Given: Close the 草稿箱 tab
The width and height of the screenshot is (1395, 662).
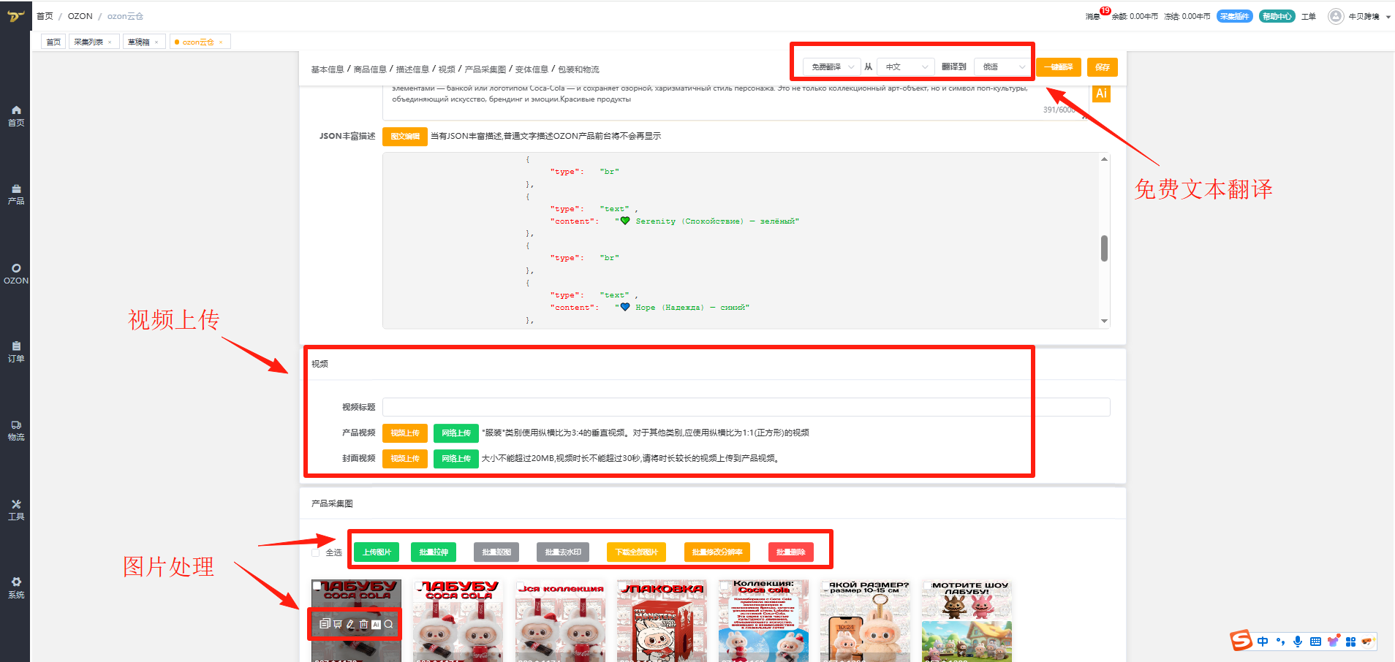Looking at the screenshot, I should [156, 42].
